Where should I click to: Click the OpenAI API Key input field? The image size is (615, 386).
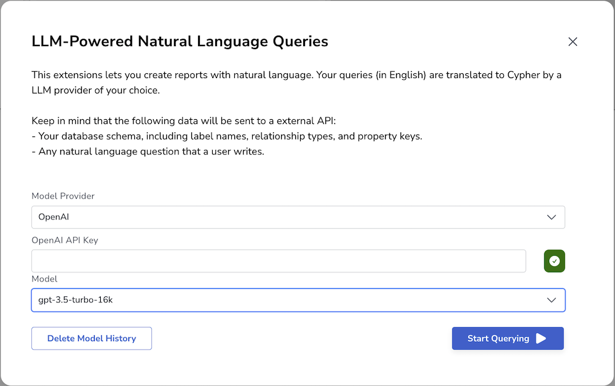[279, 261]
